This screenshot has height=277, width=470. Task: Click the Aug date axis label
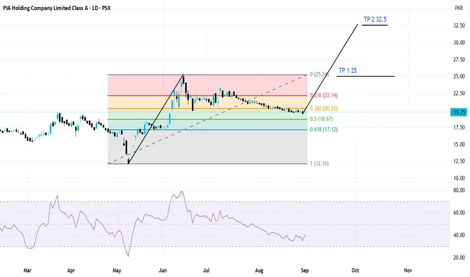point(259,270)
